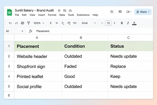Open the Arial font dropdown

(89, 23)
